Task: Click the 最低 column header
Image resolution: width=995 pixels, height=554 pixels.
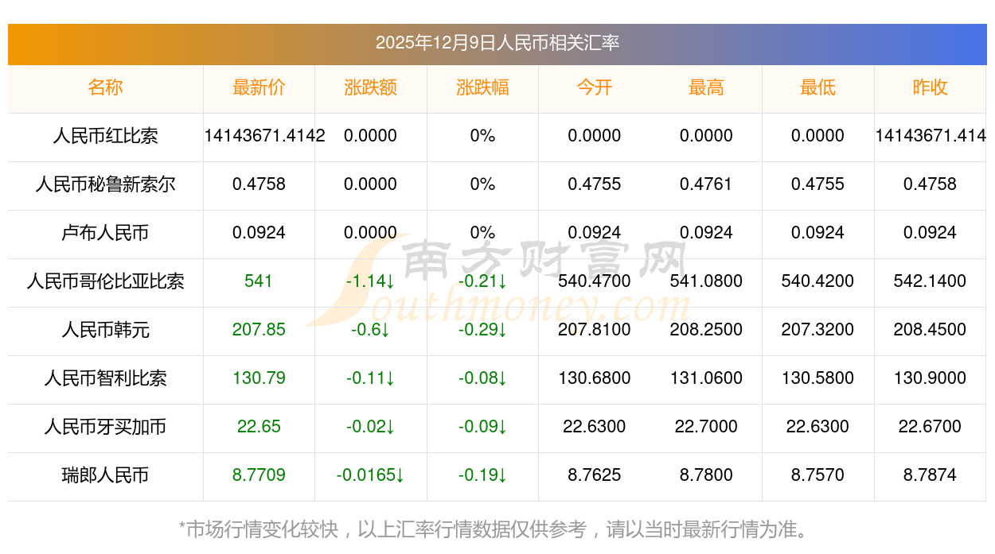Action: tap(817, 87)
